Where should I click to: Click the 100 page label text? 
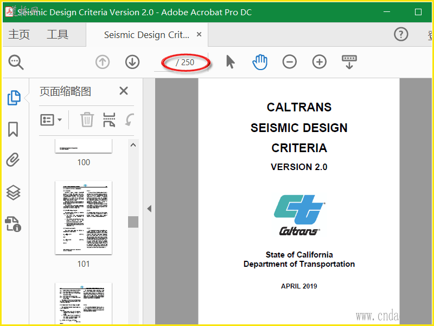[84, 162]
